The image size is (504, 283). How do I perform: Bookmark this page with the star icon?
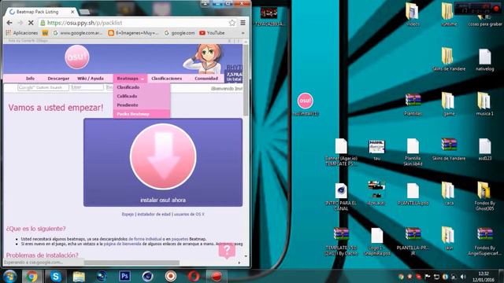tap(232, 23)
